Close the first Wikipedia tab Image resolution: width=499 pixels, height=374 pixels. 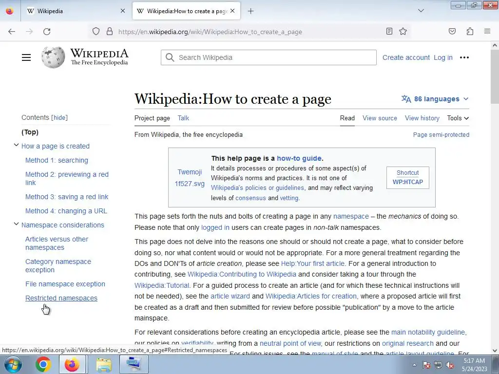point(123,11)
